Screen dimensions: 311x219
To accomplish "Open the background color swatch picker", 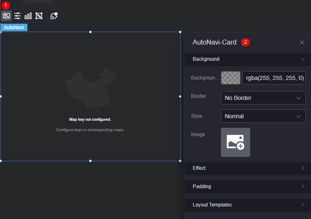I will point(231,78).
